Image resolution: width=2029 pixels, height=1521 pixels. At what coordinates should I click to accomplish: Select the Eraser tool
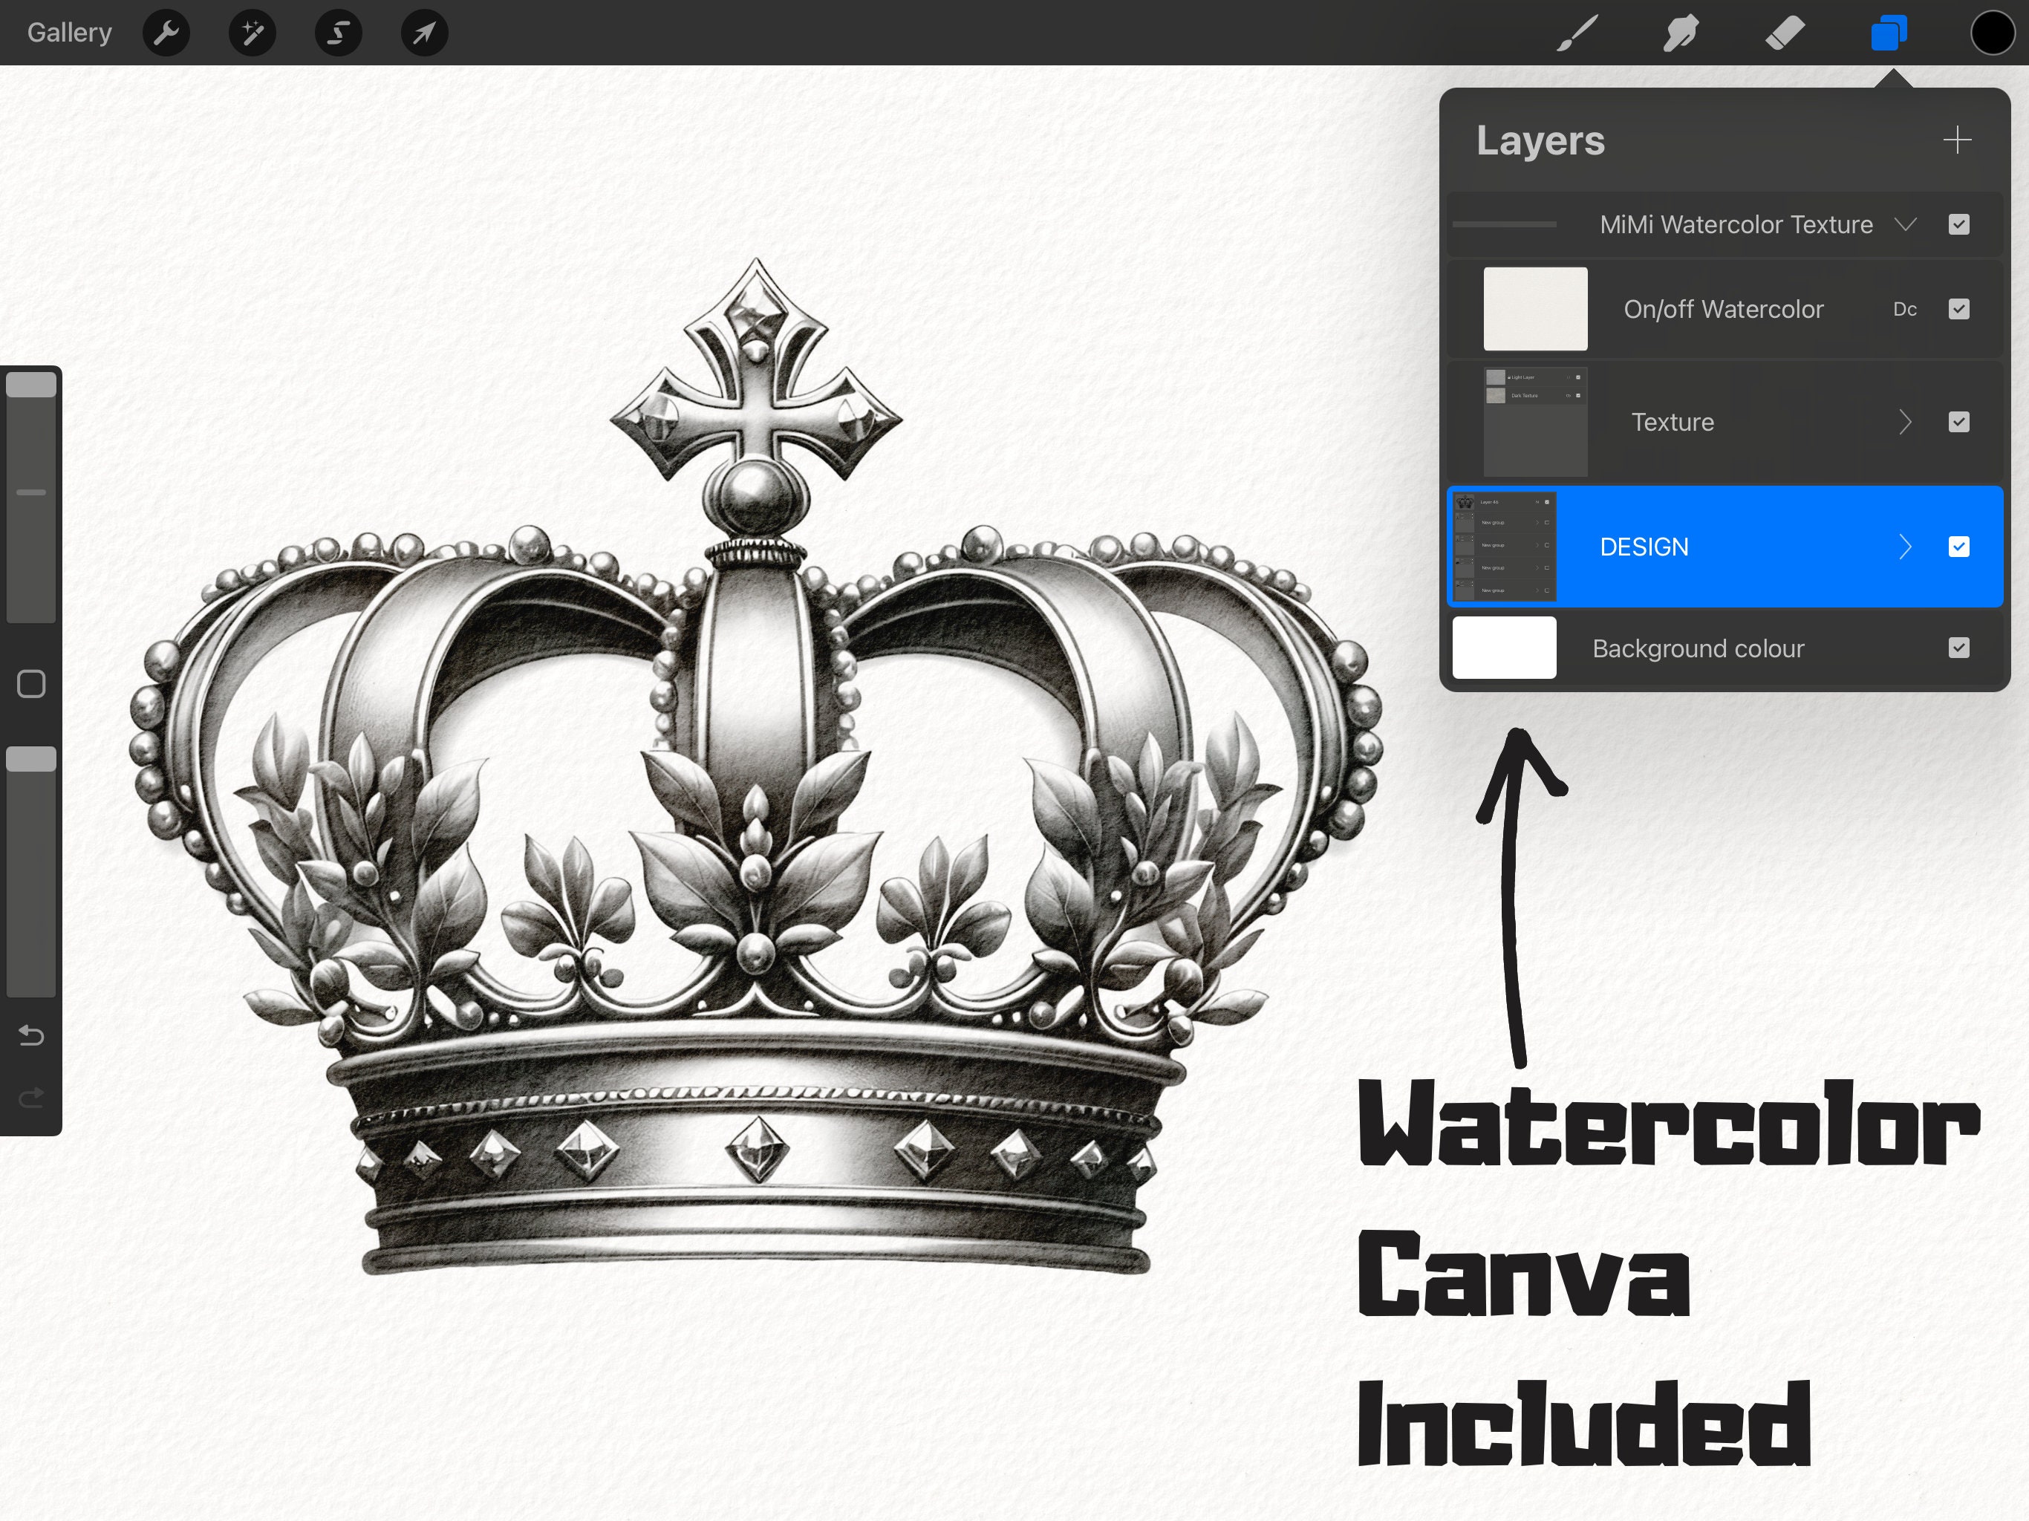pyautogui.click(x=1785, y=33)
